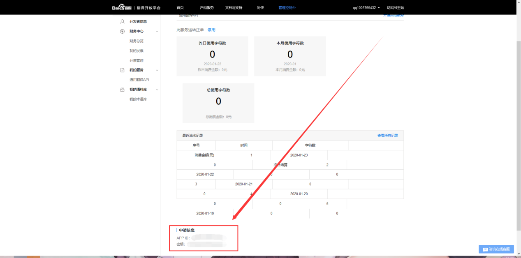Open the 产品服务 navigation menu
521x258 pixels.
tap(207, 8)
